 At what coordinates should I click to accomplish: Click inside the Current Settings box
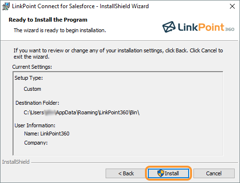118,113
